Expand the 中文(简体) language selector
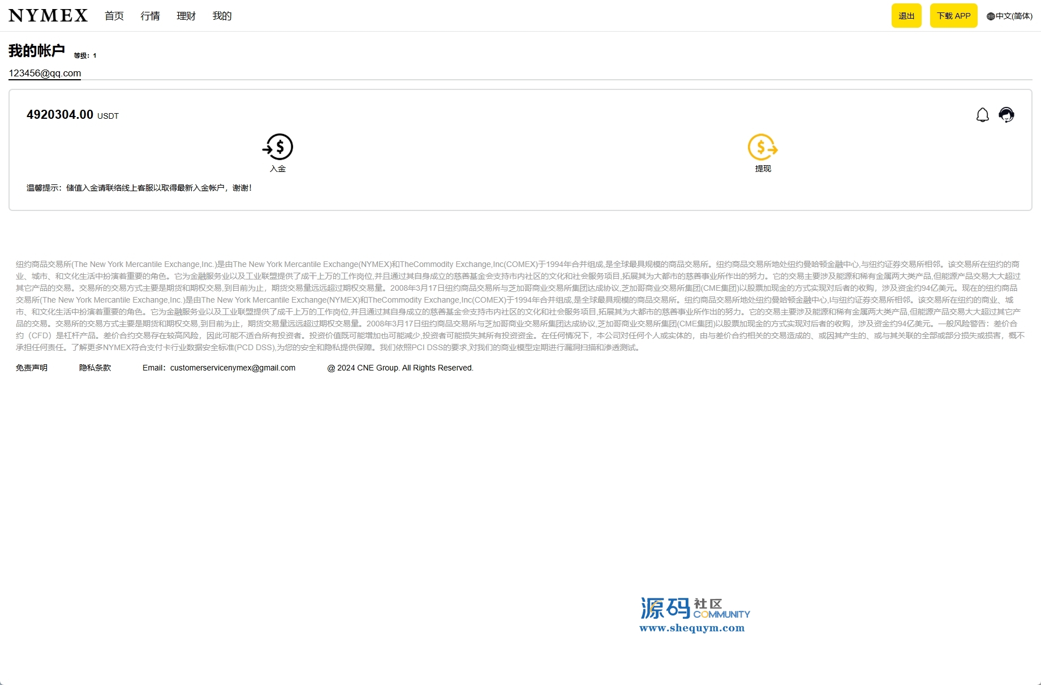Image resolution: width=1041 pixels, height=685 pixels. pyautogui.click(x=1014, y=16)
